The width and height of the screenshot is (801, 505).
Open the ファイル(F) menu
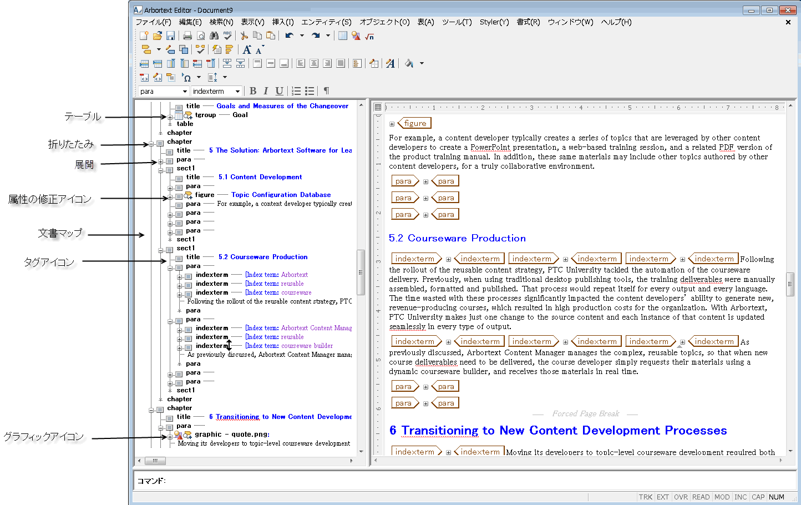point(154,22)
